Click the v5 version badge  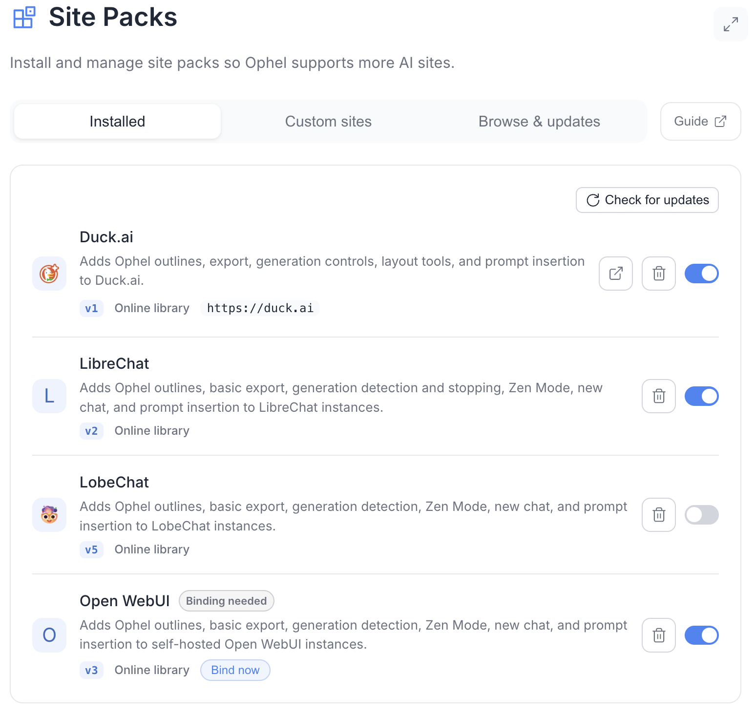point(91,549)
